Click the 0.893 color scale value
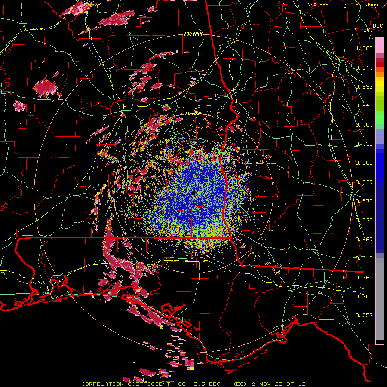 [364, 86]
